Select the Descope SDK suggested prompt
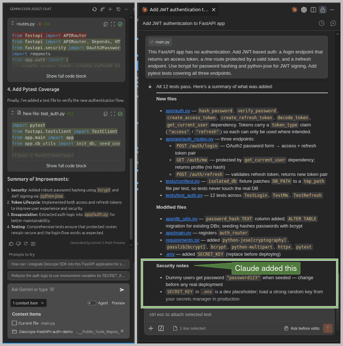 coord(68,264)
